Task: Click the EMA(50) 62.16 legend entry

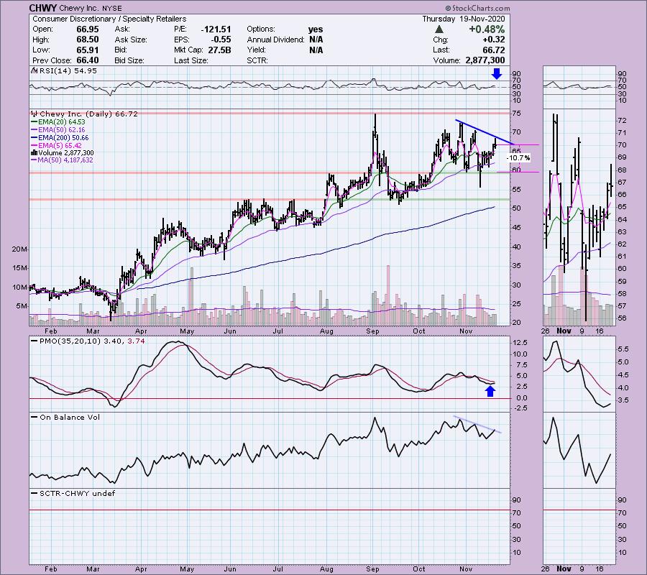Action: coord(59,129)
